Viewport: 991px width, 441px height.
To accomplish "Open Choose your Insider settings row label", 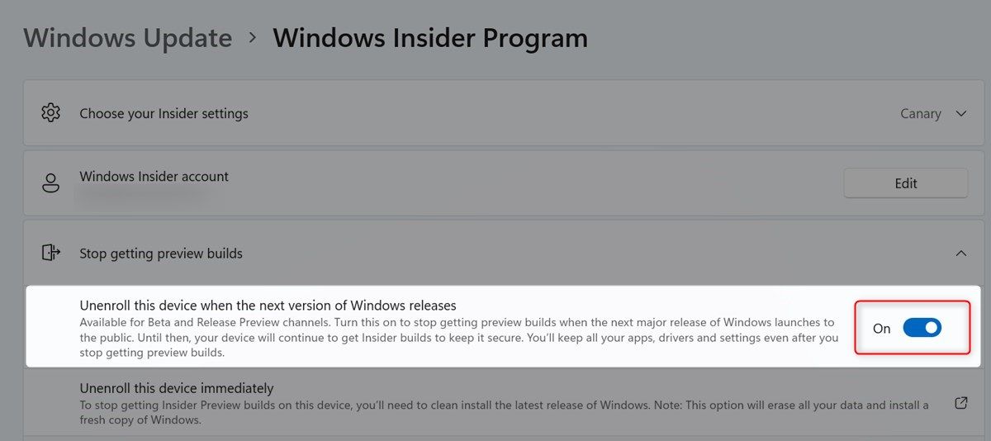I will (x=164, y=114).
